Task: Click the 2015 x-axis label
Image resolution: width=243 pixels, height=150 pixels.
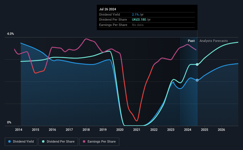Action: (36, 130)
